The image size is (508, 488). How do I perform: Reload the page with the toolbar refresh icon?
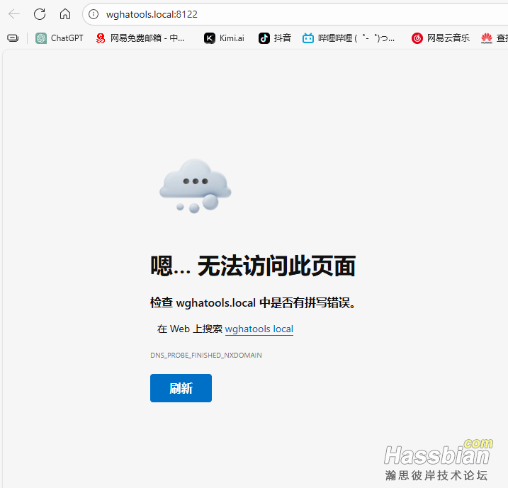tap(40, 14)
